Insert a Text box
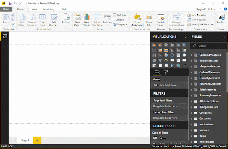228x149 pixels. pos(120,15)
